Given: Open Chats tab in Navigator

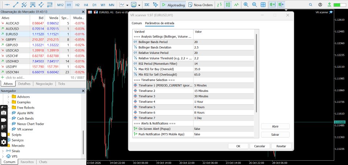Looking at the screenshot, I should (x=43, y=162).
